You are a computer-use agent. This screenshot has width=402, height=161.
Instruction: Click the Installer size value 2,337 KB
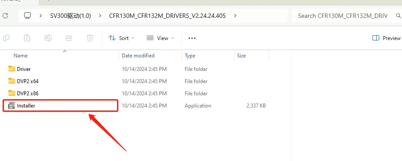[x=256, y=106]
